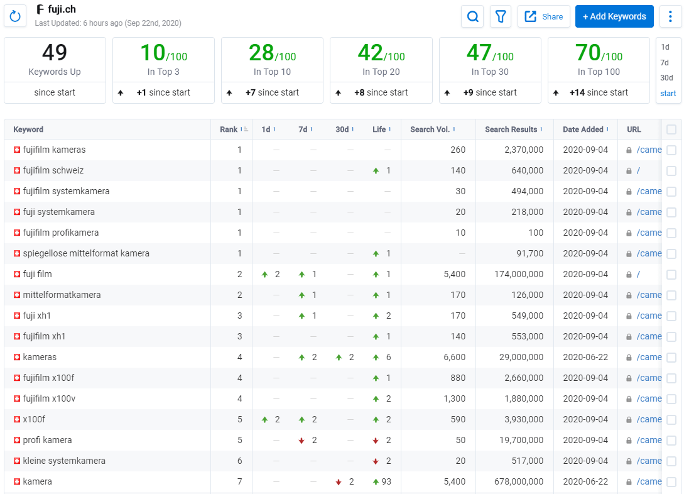Switch the time range to 7d
The height and width of the screenshot is (494, 684).
point(665,62)
